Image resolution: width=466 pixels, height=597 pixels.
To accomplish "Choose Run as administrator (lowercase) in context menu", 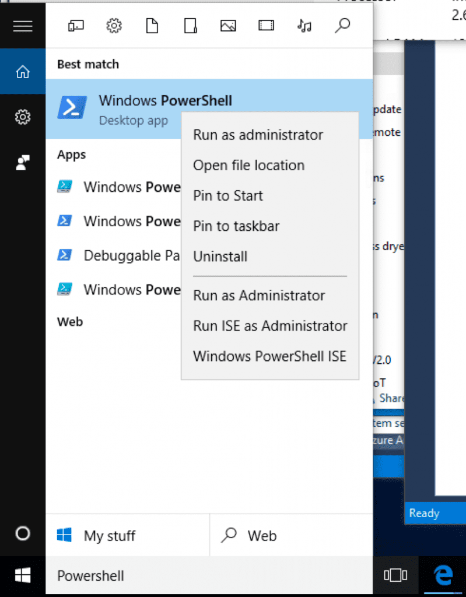I will [258, 135].
